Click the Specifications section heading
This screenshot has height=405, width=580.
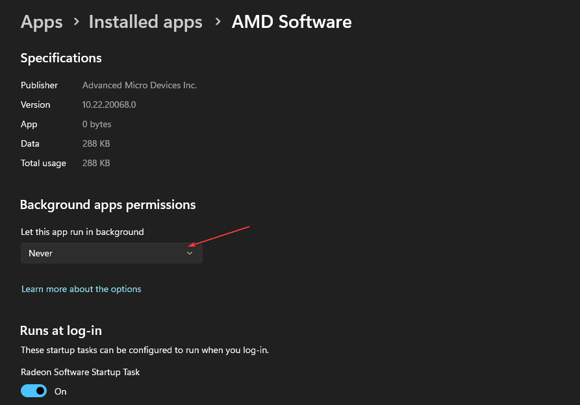pyautogui.click(x=60, y=58)
